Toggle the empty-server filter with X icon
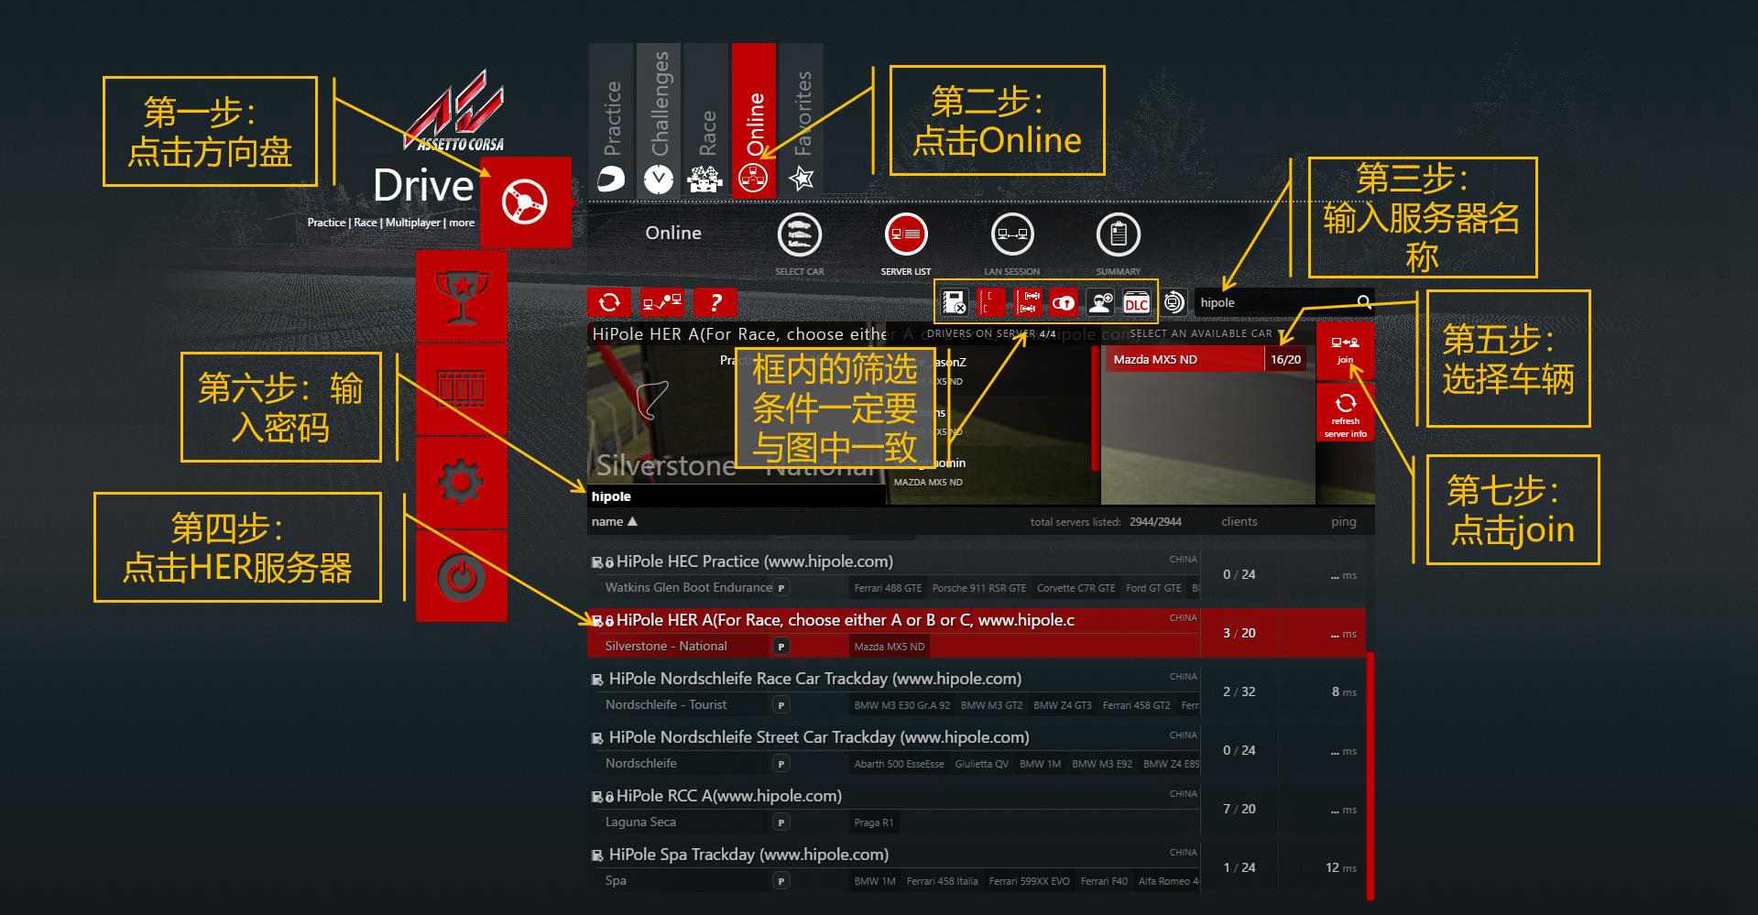Image resolution: width=1758 pixels, height=915 pixels. coord(955,302)
